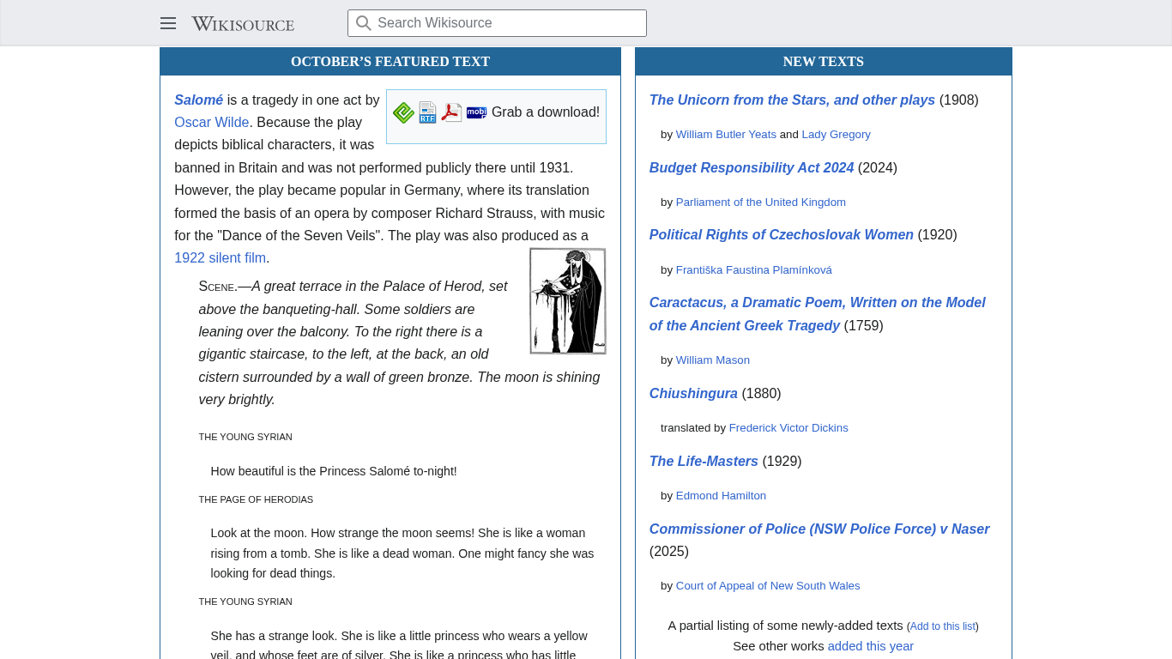Click the New Texts heading
This screenshot has height=659, width=1172.
[824, 62]
